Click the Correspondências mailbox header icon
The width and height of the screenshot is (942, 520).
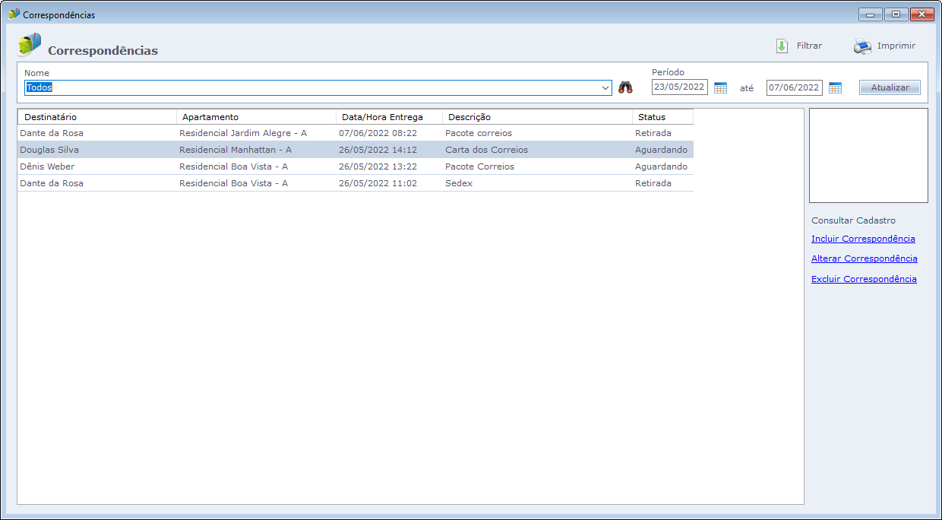29,46
